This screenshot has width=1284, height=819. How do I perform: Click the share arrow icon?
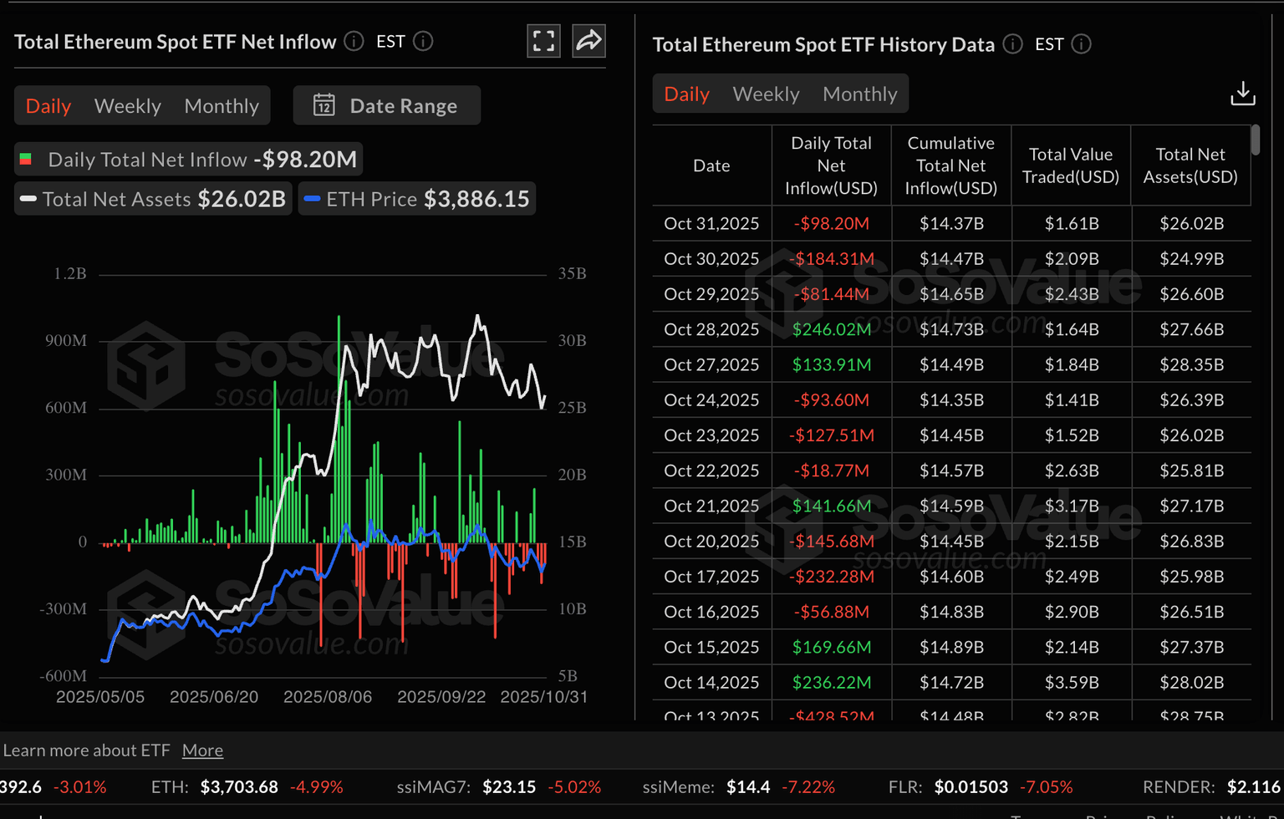click(588, 41)
